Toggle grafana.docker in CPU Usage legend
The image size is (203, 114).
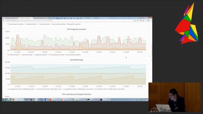(27, 55)
